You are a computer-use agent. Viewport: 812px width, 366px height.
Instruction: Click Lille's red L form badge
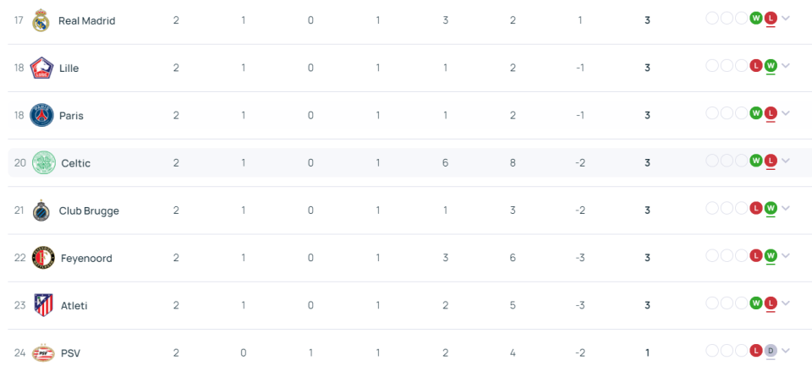[756, 66]
